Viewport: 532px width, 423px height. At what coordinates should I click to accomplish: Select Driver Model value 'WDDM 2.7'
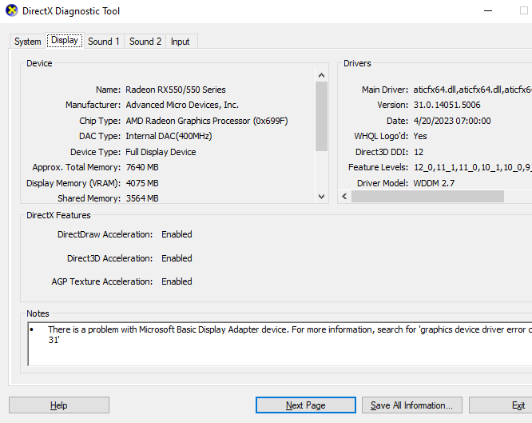point(434,183)
